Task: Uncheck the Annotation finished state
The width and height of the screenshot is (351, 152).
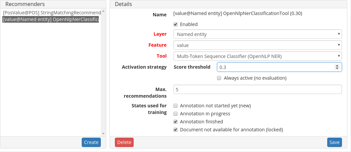Action: (x=175, y=122)
